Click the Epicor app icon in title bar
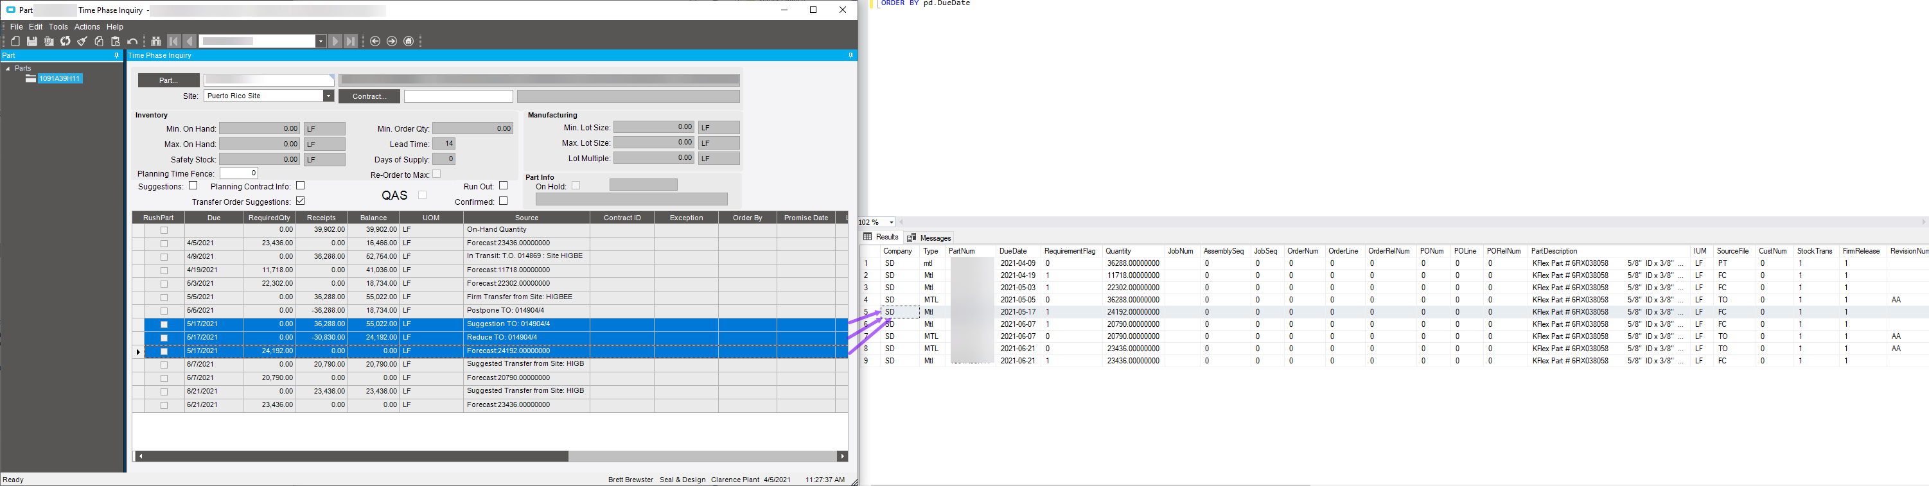The image size is (1929, 486). coord(10,10)
